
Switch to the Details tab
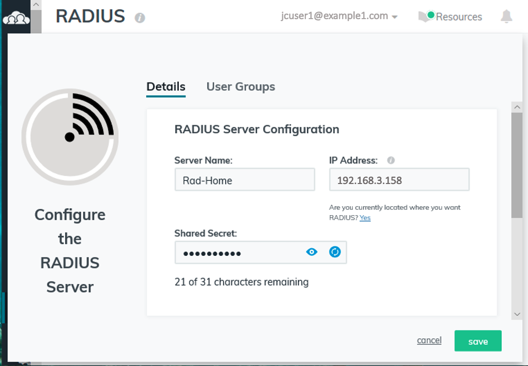[166, 86]
